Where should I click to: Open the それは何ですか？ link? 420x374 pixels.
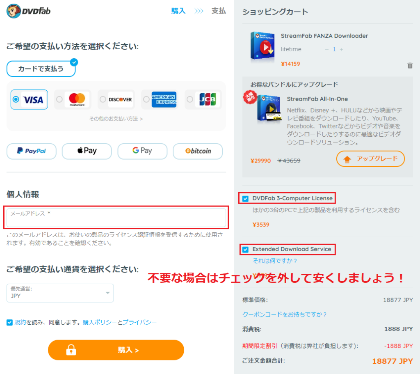point(275,261)
